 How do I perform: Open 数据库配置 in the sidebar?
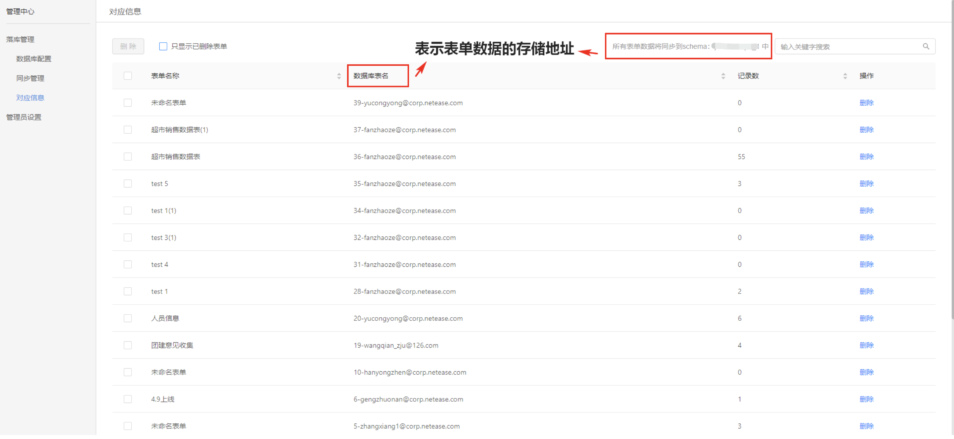(34, 59)
